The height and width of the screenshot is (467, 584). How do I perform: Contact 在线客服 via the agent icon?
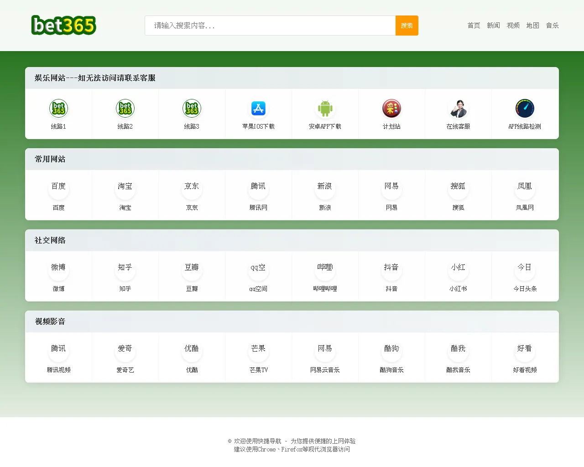pos(458,109)
